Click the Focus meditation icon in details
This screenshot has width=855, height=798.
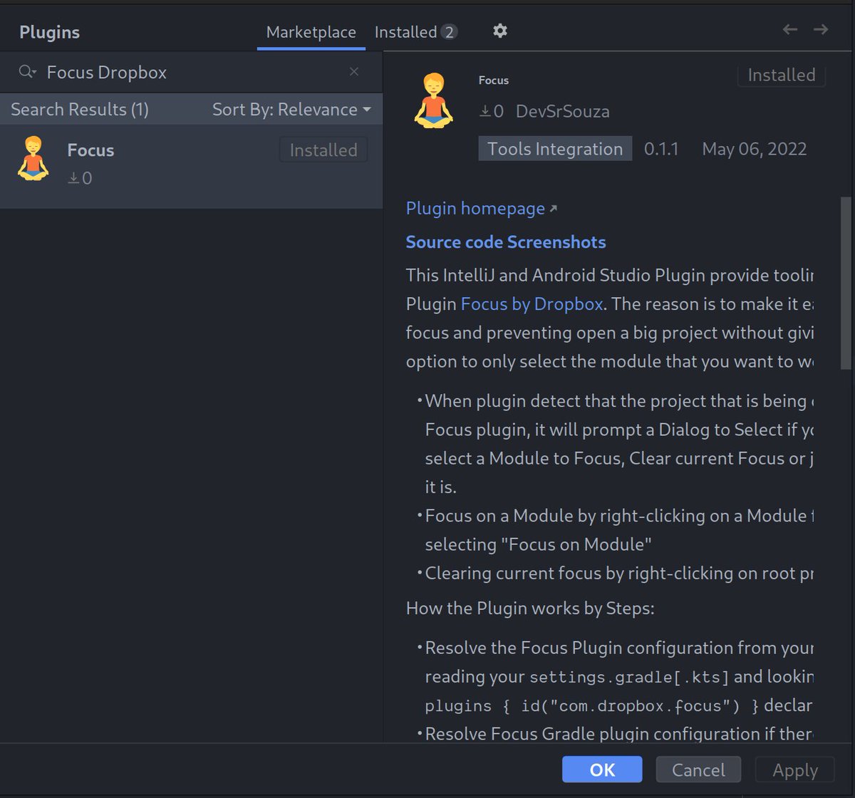click(x=433, y=101)
